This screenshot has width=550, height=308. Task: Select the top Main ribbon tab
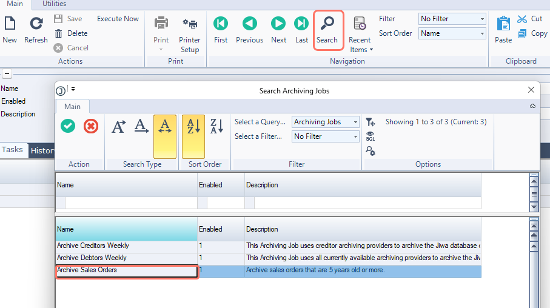click(x=15, y=4)
